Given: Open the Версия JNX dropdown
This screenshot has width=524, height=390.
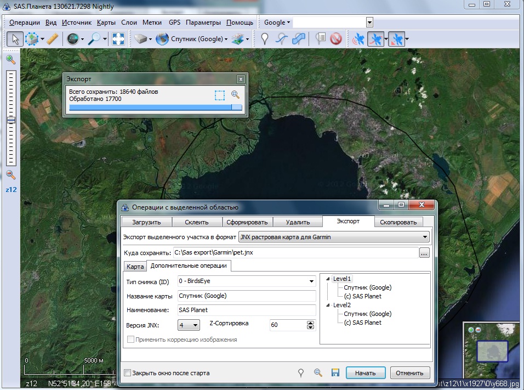Looking at the screenshot, I should point(196,326).
